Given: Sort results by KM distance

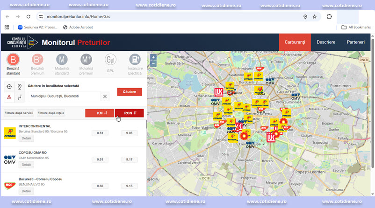Looking at the screenshot, I should pyautogui.click(x=99, y=113).
